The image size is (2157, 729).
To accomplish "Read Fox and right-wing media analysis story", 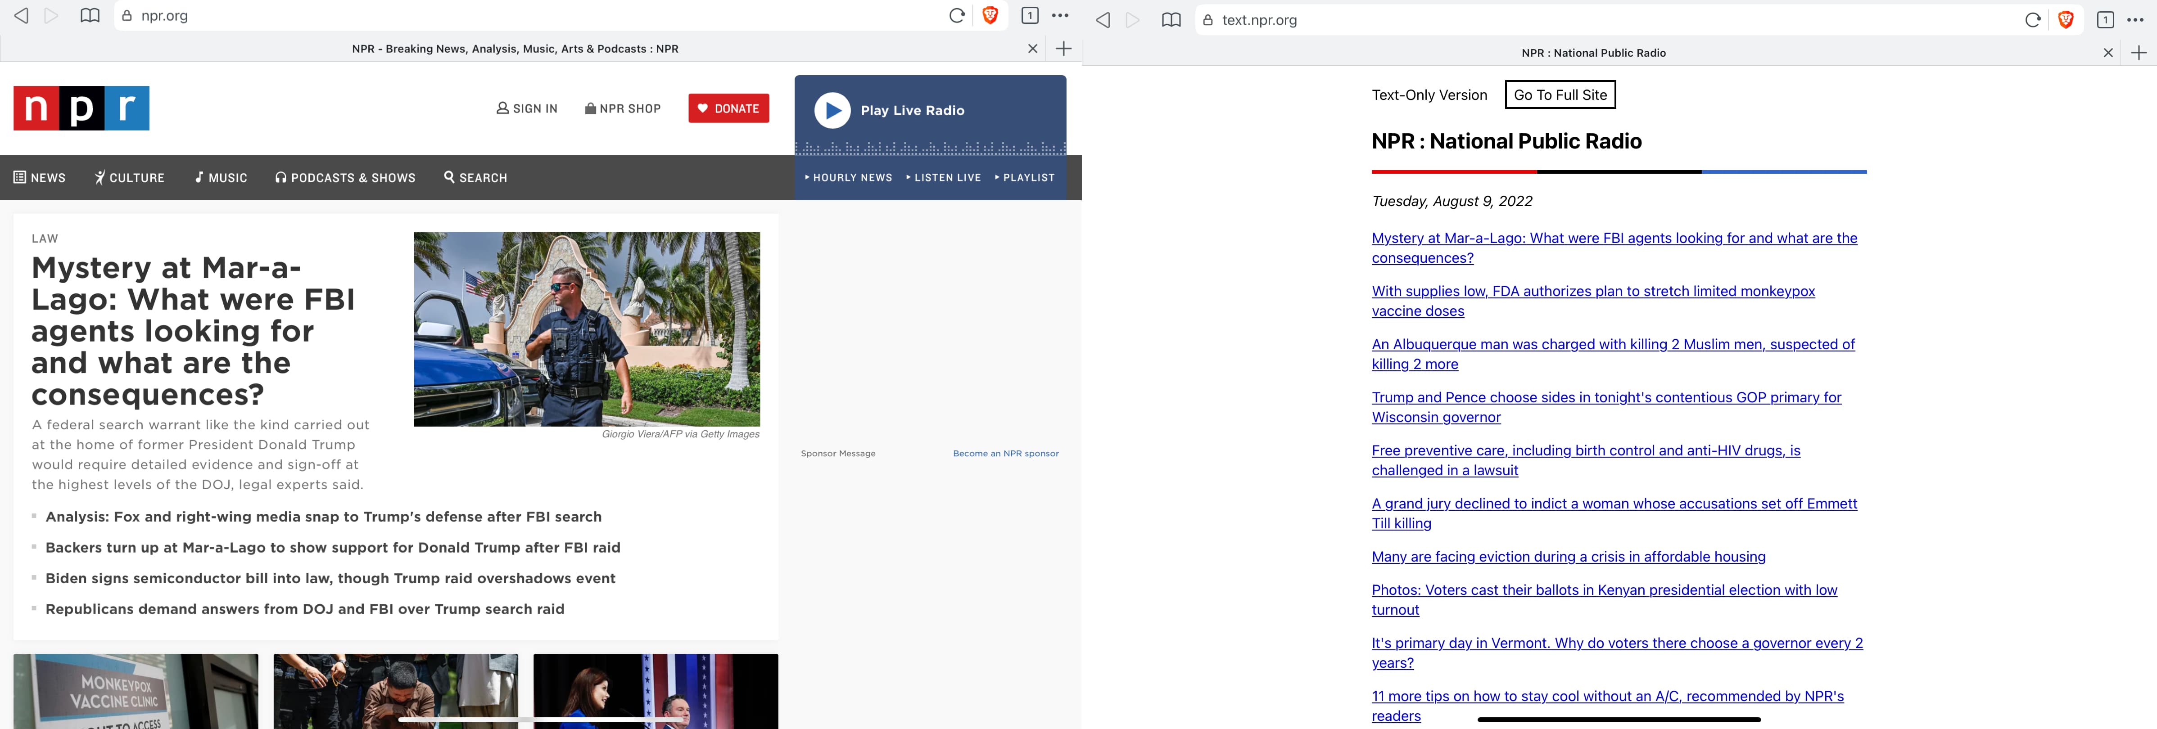I will (323, 517).
